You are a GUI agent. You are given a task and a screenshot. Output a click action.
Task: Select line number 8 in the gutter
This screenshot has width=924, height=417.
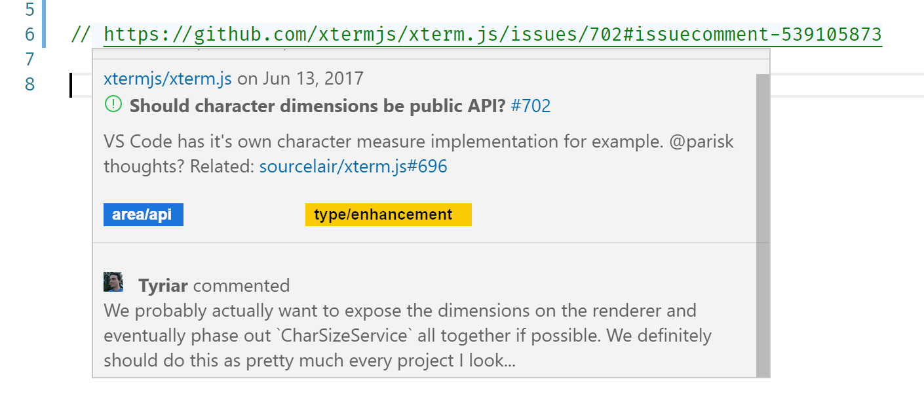[28, 85]
